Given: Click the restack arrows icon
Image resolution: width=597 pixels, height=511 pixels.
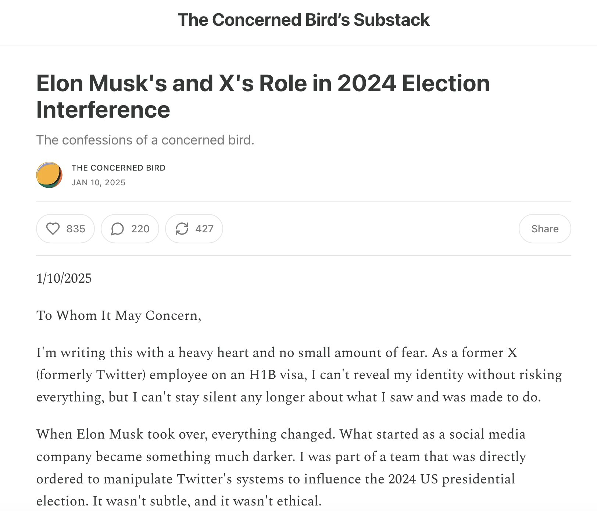Looking at the screenshot, I should (182, 229).
